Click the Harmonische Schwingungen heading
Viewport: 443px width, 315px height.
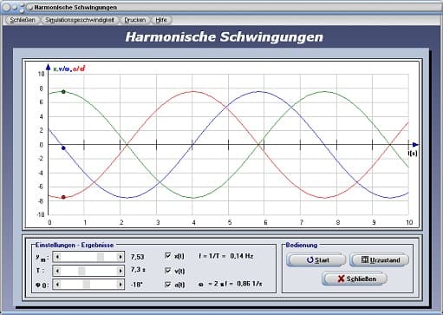[225, 37]
